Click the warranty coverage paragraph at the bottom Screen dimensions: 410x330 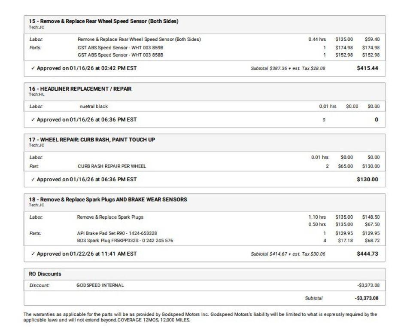click(x=200, y=317)
